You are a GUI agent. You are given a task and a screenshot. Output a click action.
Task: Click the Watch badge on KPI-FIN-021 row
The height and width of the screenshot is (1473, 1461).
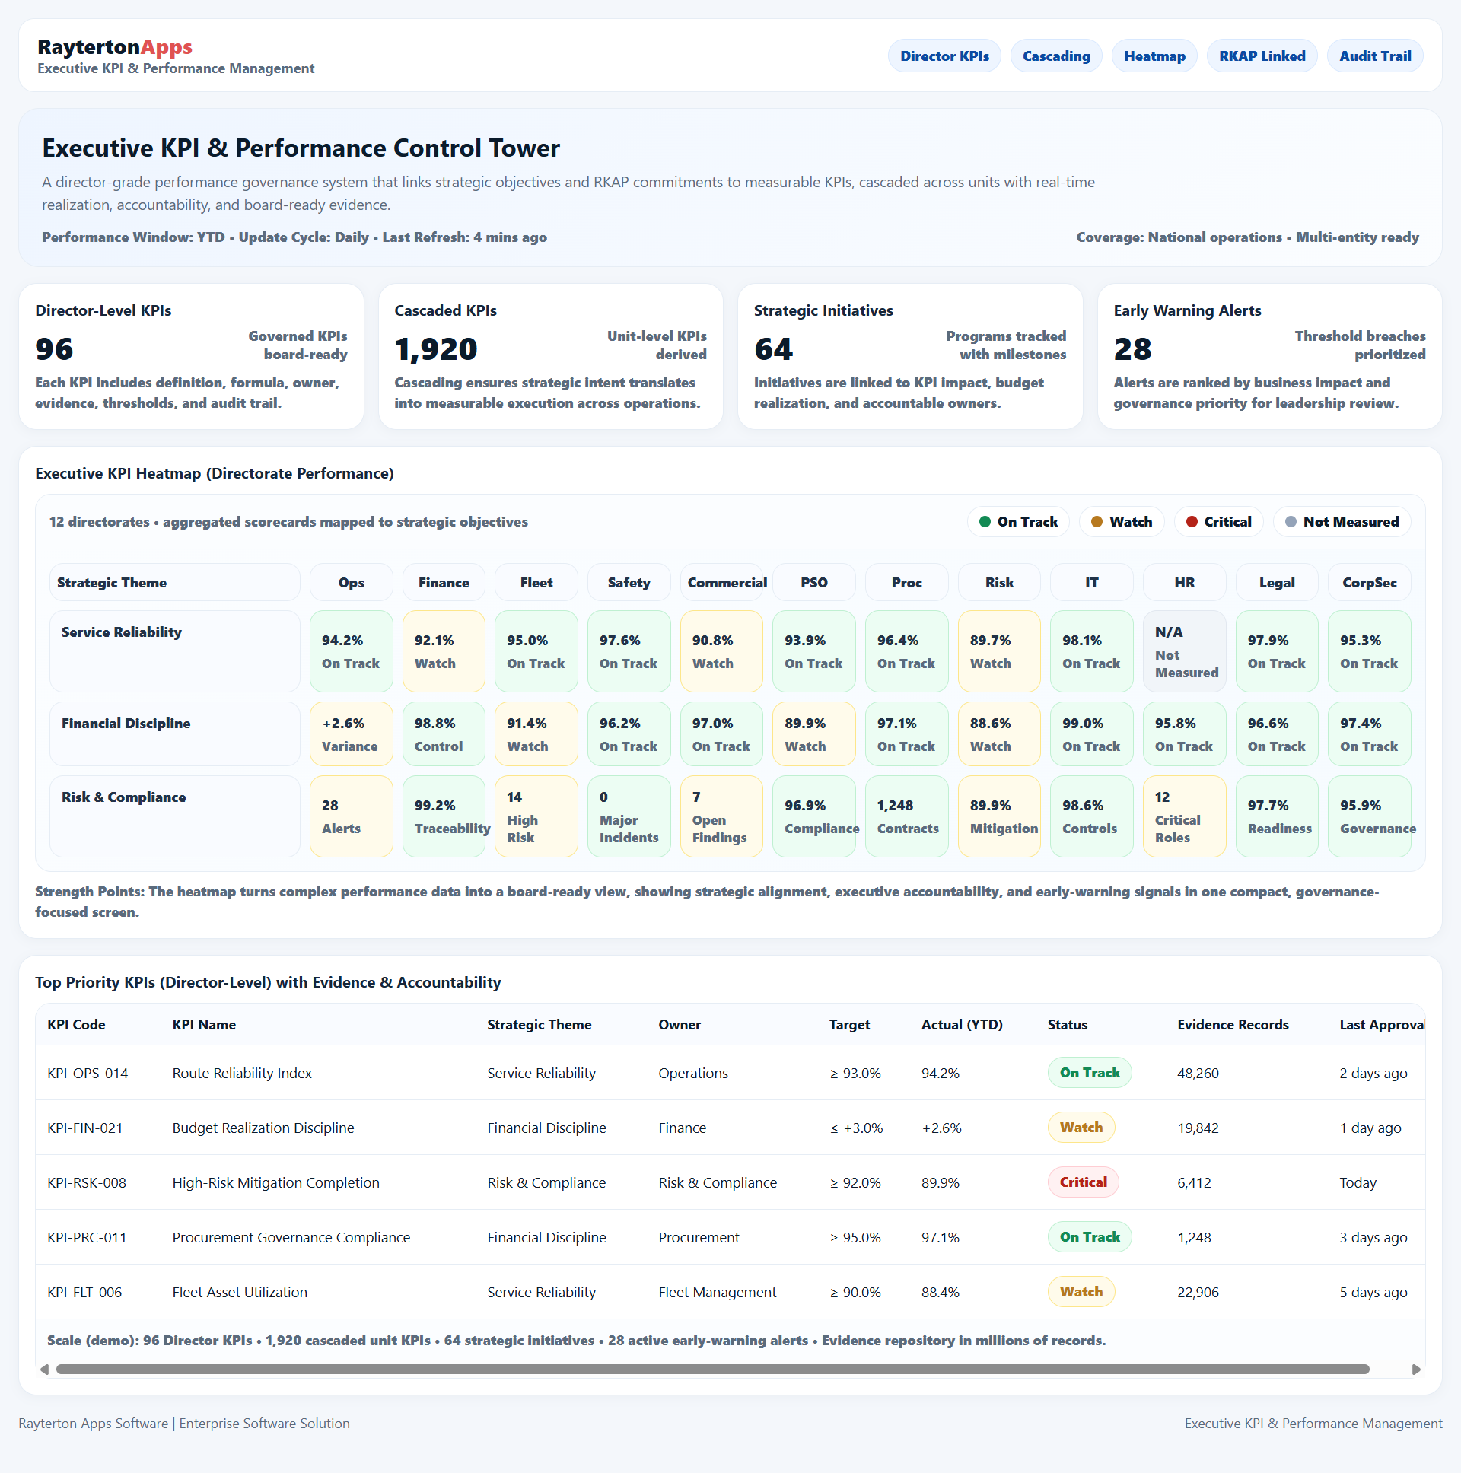[x=1081, y=1127]
